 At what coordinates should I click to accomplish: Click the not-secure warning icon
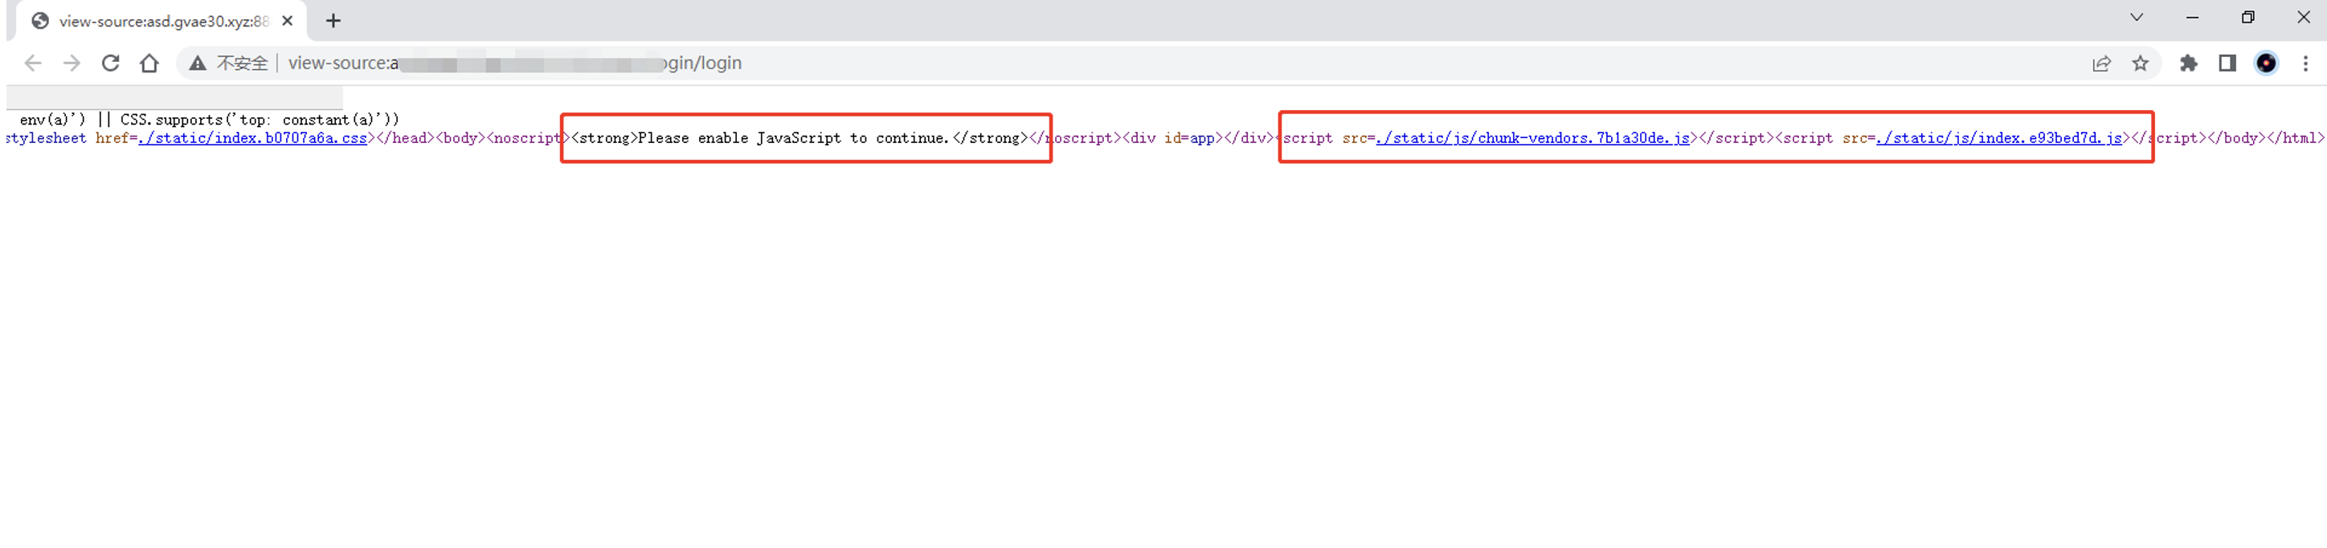coord(197,63)
